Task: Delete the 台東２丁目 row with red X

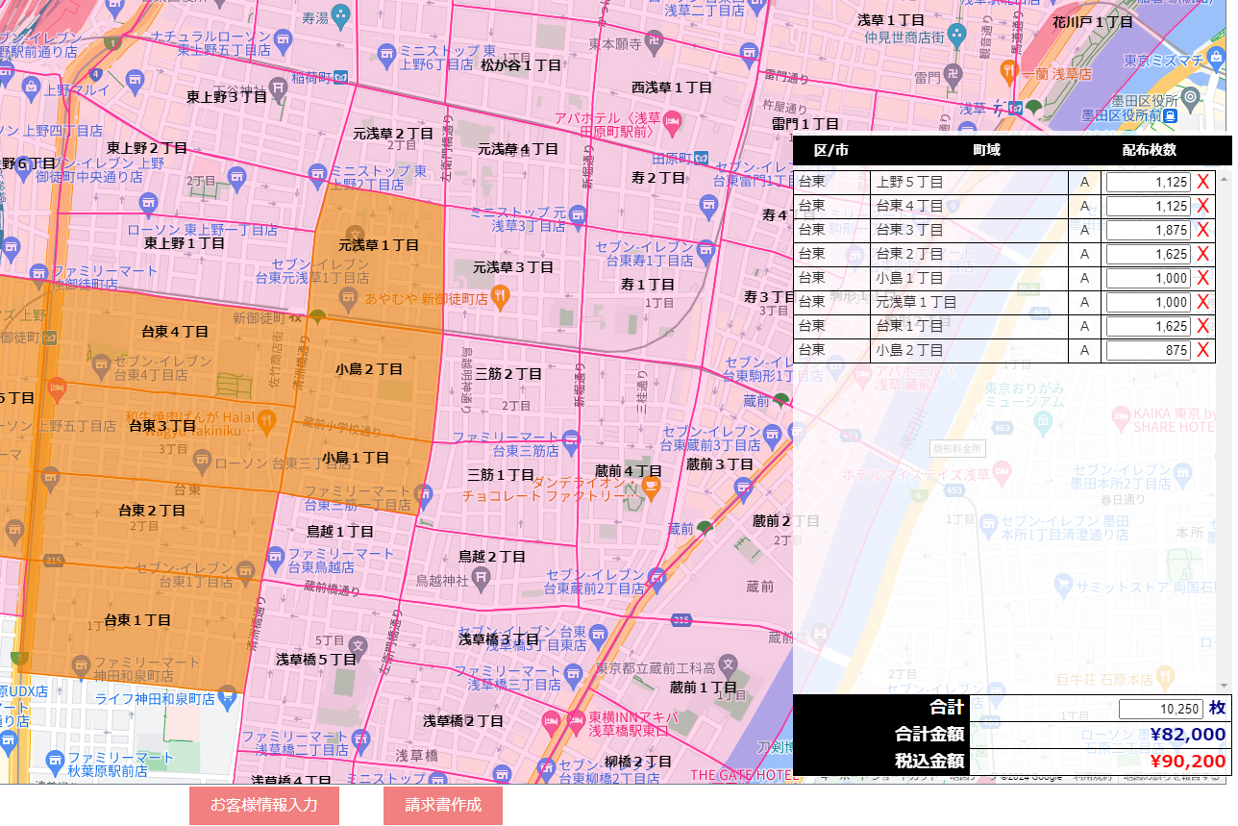Action: [x=1202, y=254]
